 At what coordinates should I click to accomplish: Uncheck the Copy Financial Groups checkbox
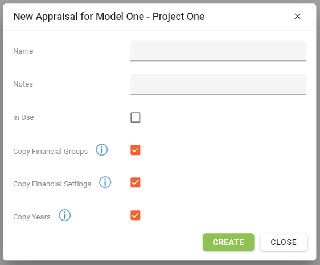(136, 150)
